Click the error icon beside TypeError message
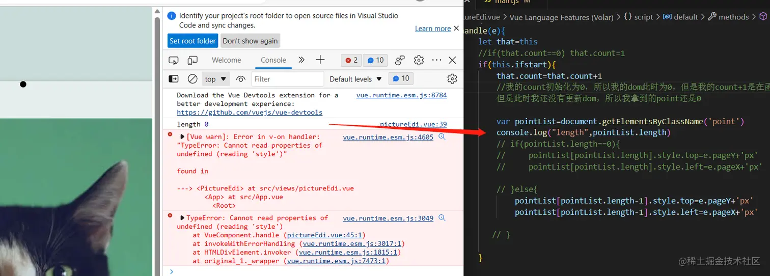The image size is (770, 276). point(170,215)
